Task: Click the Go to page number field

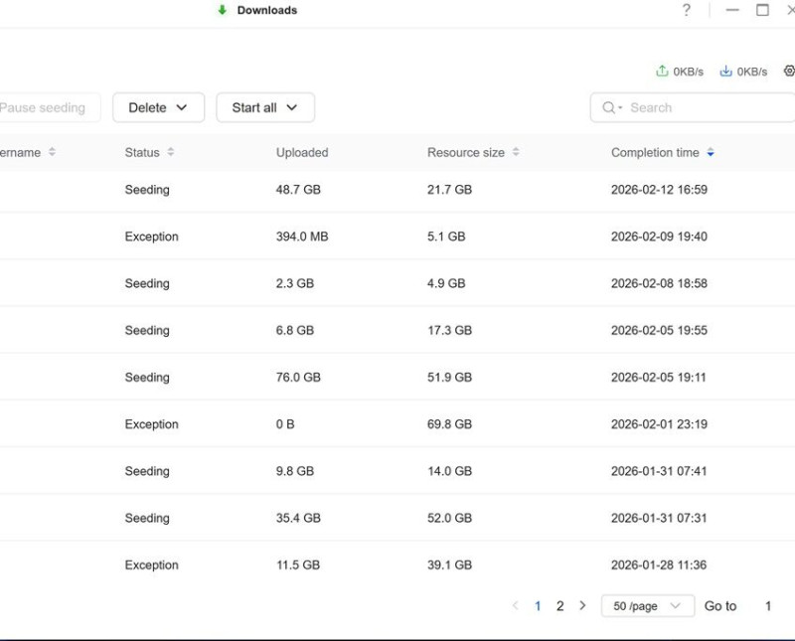Action: [x=767, y=605]
